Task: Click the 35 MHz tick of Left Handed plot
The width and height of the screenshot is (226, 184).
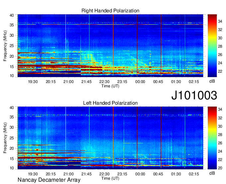Action: [x=12, y=117]
